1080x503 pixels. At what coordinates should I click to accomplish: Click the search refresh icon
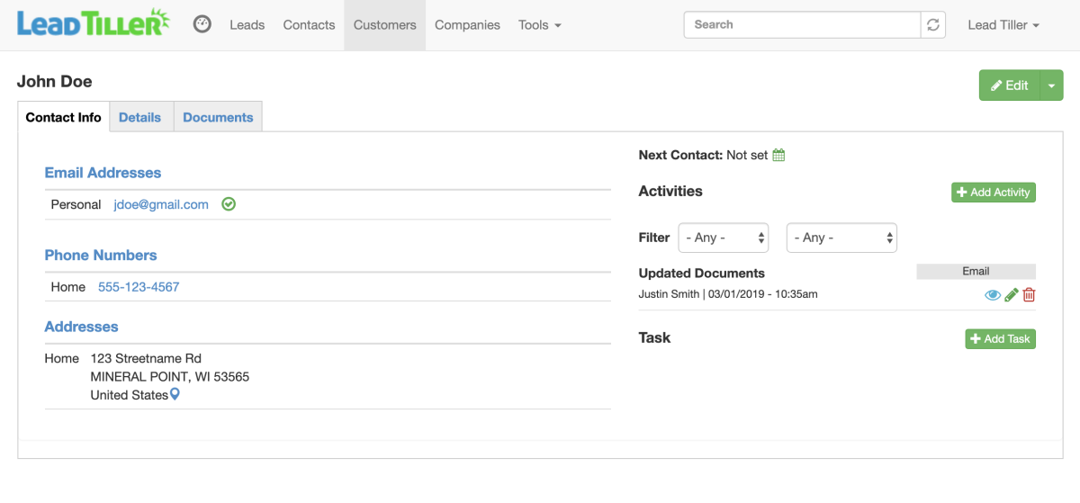[933, 25]
